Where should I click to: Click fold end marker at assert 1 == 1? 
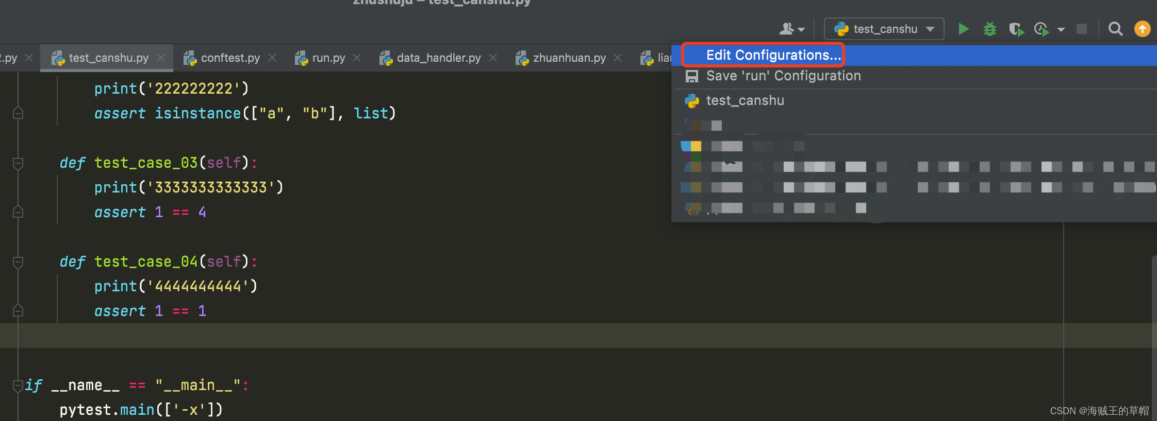[x=18, y=310]
